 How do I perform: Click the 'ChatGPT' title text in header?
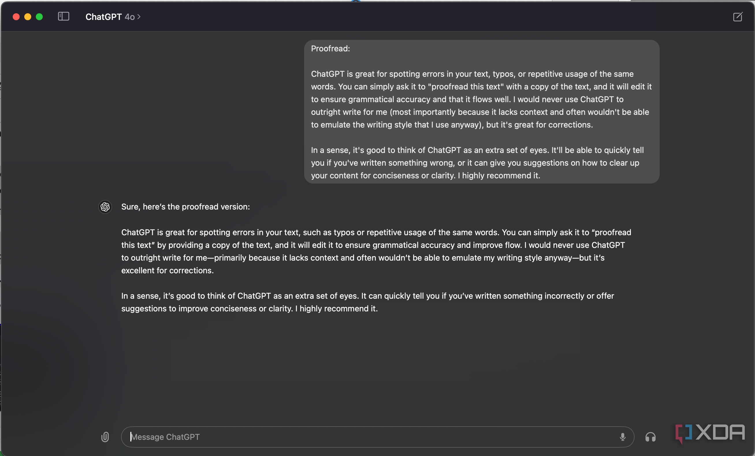[104, 17]
